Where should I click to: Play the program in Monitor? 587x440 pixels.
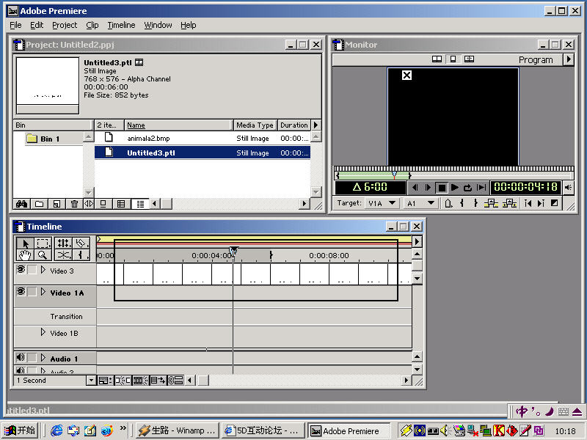coord(455,187)
